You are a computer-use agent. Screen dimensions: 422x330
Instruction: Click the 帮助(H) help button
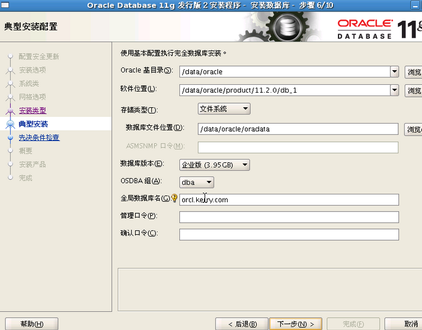pyautogui.click(x=31, y=324)
